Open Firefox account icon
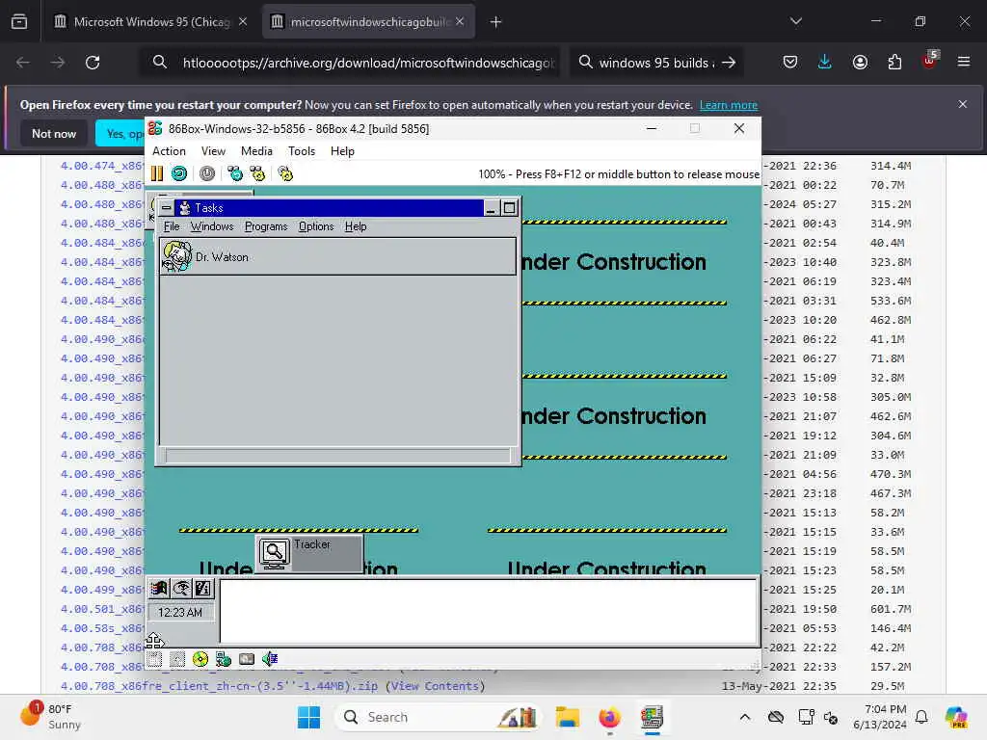The height and width of the screenshot is (740, 987). coord(860,62)
